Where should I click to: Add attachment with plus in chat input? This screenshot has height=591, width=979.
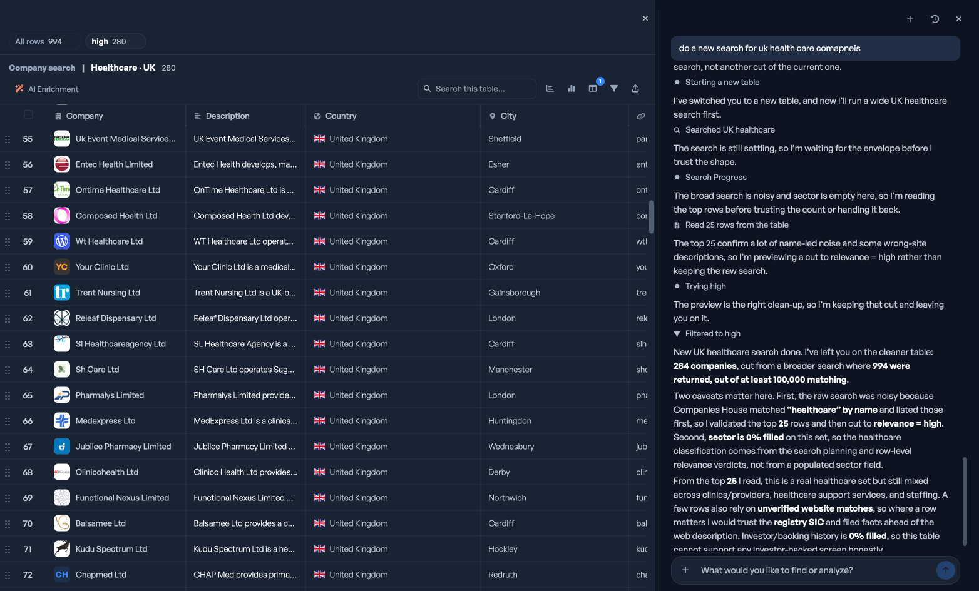[685, 570]
